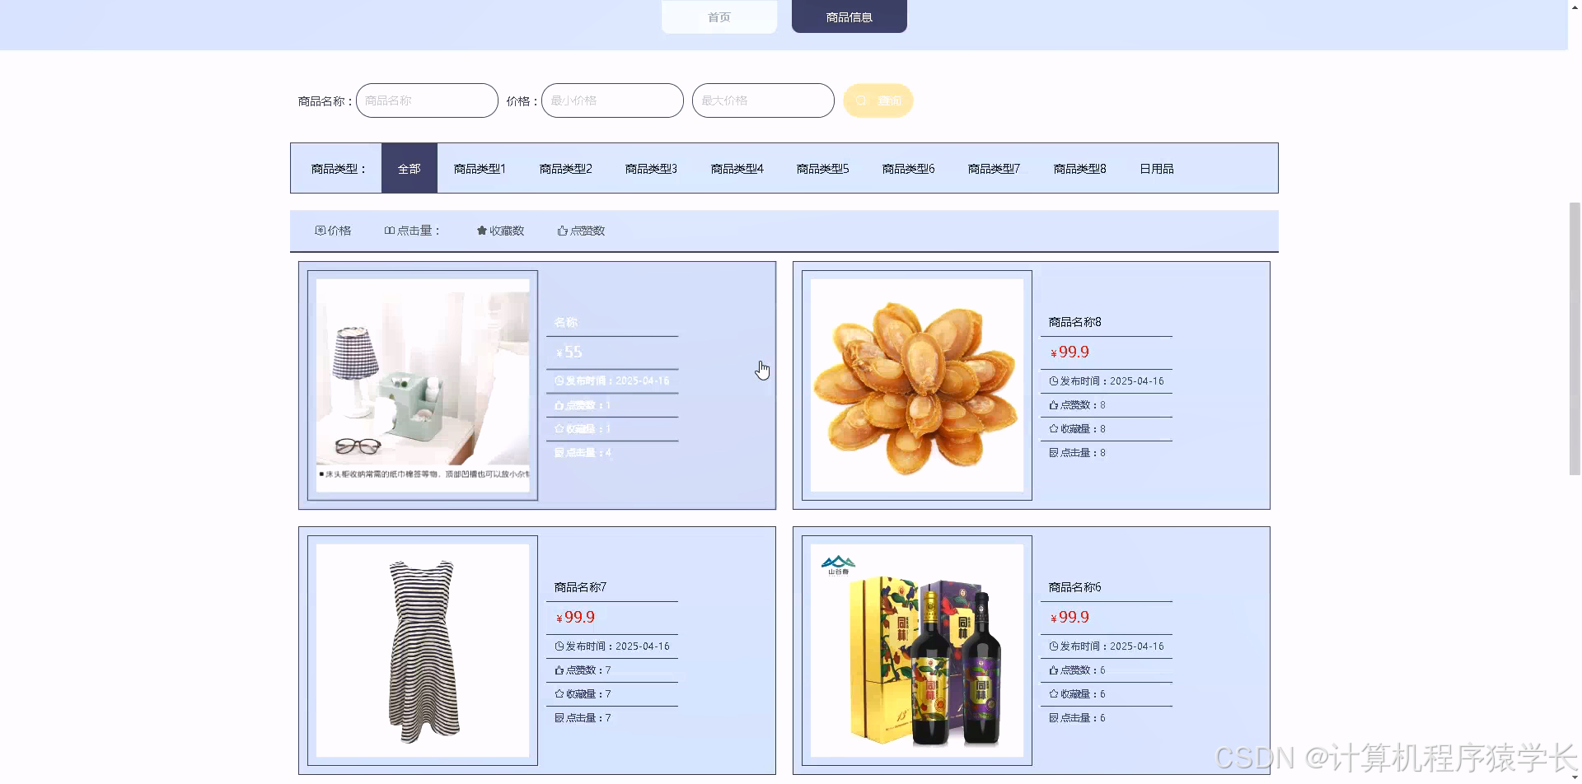The width and height of the screenshot is (1582, 784).
Task: Click the clock icon in 商品名称7 card
Action: tap(559, 646)
